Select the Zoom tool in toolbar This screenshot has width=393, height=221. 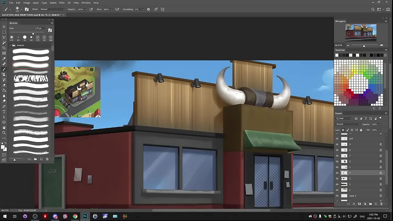[x=4, y=133]
